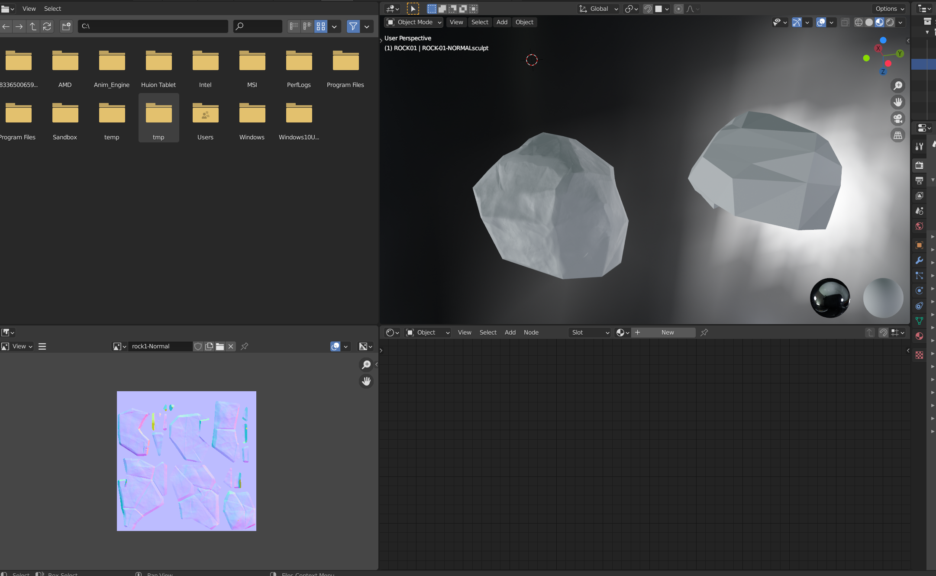Open the material Slot dropdown

tap(590, 332)
